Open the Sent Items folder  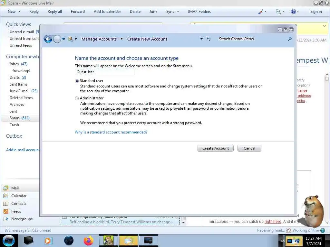click(x=18, y=84)
